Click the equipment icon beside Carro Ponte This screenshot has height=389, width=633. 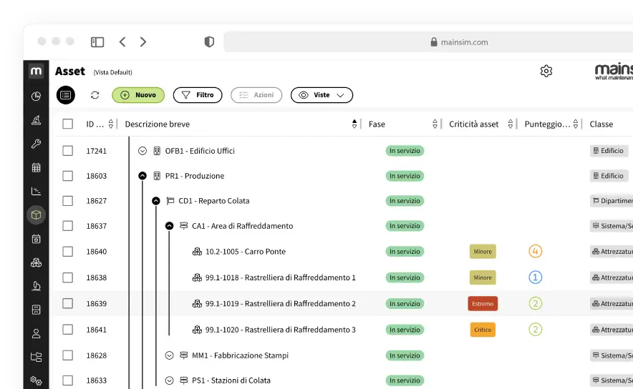pos(197,252)
